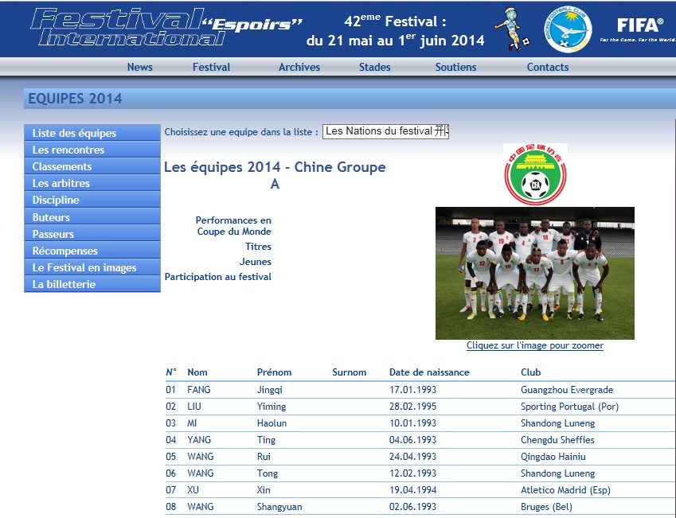The image size is (676, 518).
Task: Go to the Archives menu
Action: pos(299,68)
